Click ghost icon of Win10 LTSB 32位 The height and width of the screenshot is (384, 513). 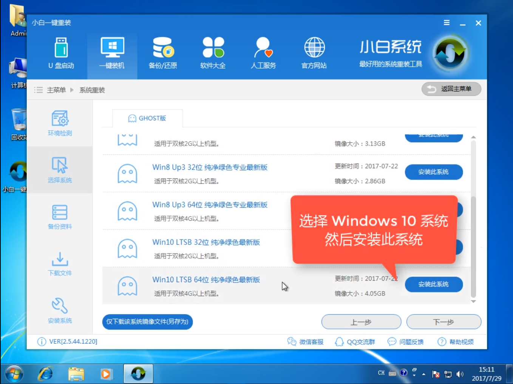[x=127, y=249]
